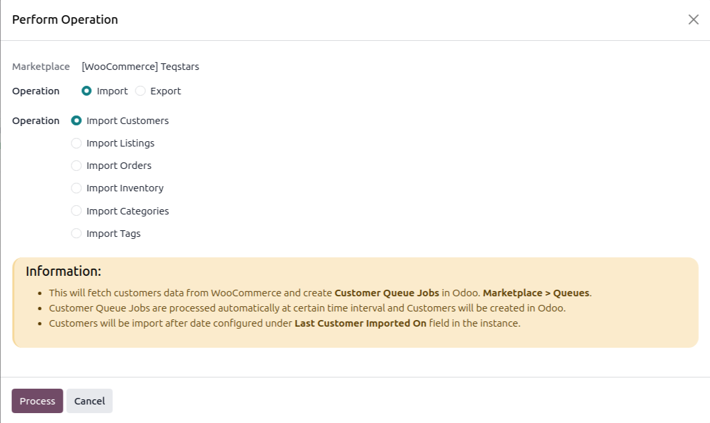Click the Marketplace field label

point(41,67)
